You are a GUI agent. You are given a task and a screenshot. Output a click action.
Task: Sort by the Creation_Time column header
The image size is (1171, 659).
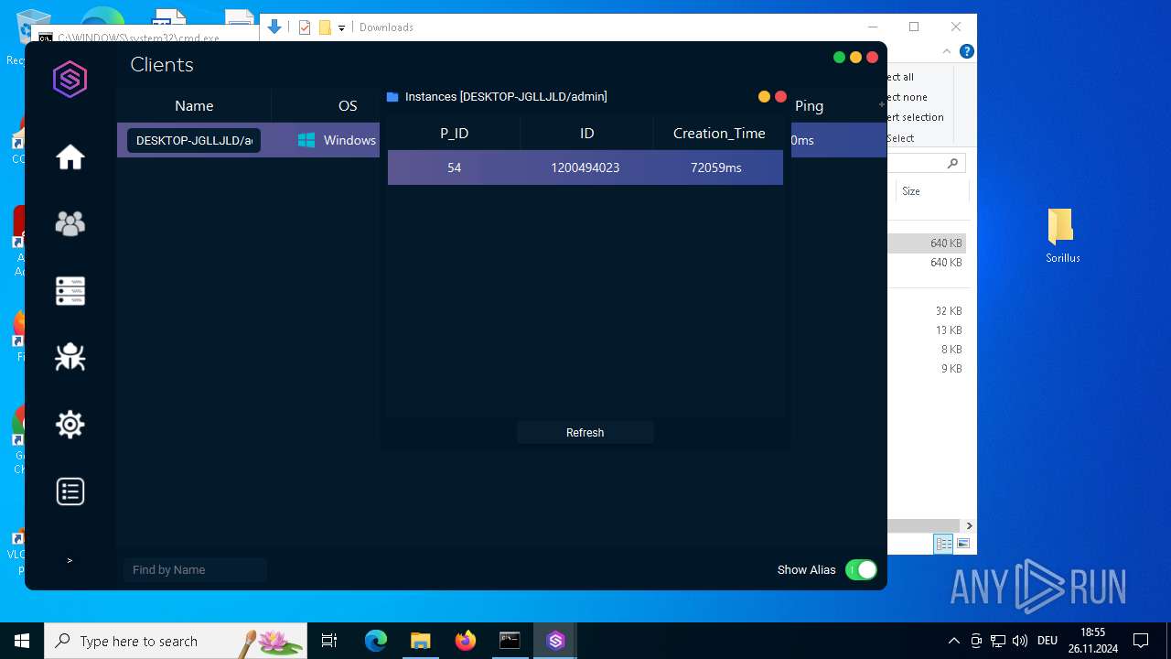tap(719, 134)
